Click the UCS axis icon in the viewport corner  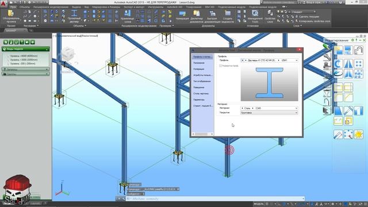coord(62,189)
